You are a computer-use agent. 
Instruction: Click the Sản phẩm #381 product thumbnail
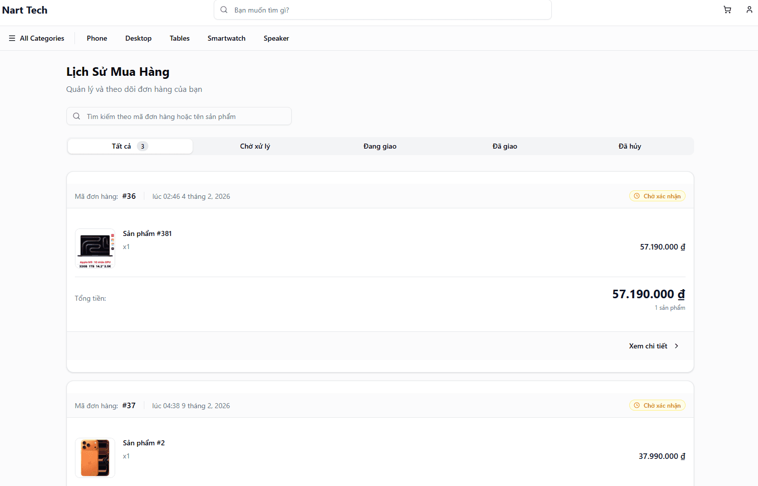pyautogui.click(x=95, y=248)
